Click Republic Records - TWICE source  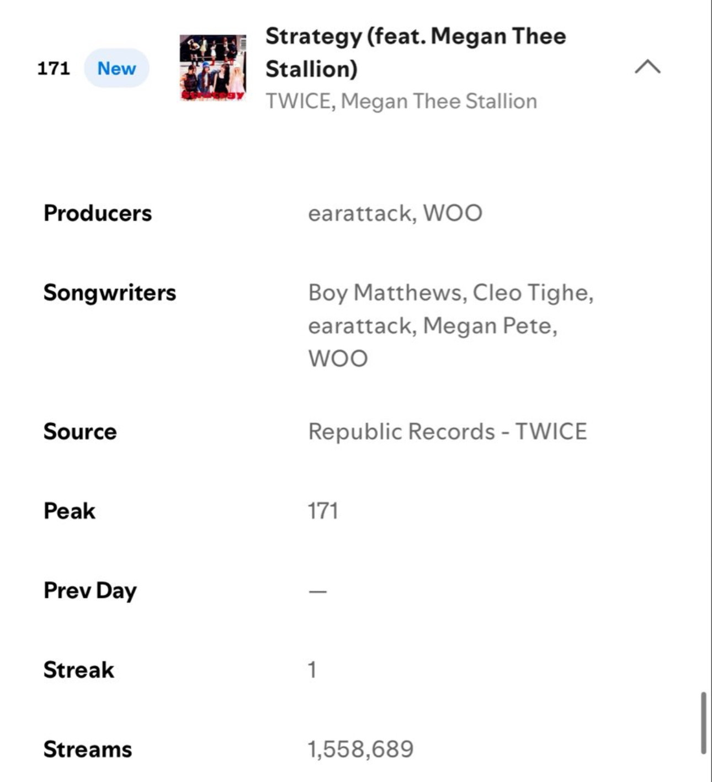coord(448,432)
